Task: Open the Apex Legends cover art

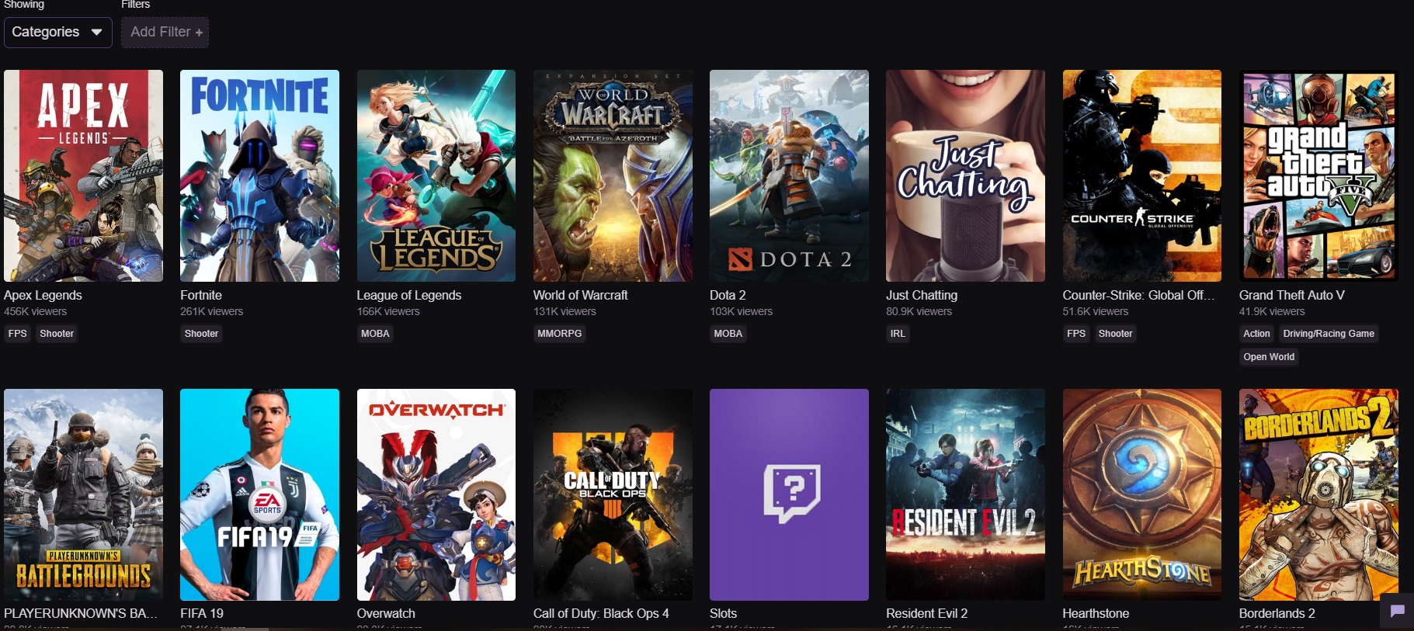Action: [83, 175]
